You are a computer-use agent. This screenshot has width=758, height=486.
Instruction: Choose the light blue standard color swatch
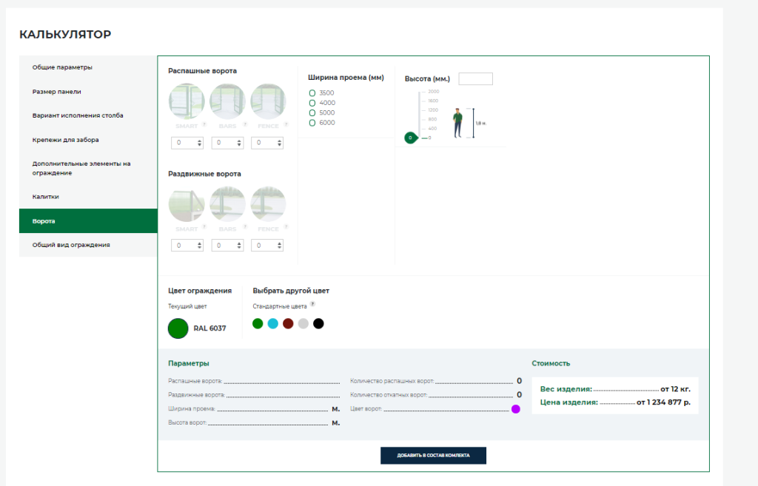[272, 323]
